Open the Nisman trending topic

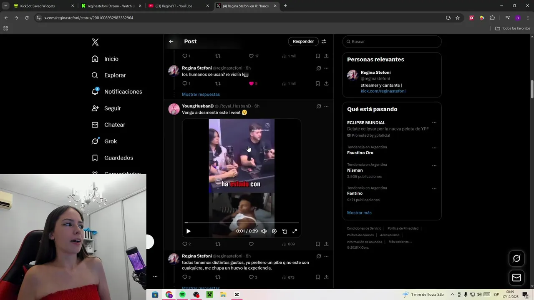[x=355, y=170]
